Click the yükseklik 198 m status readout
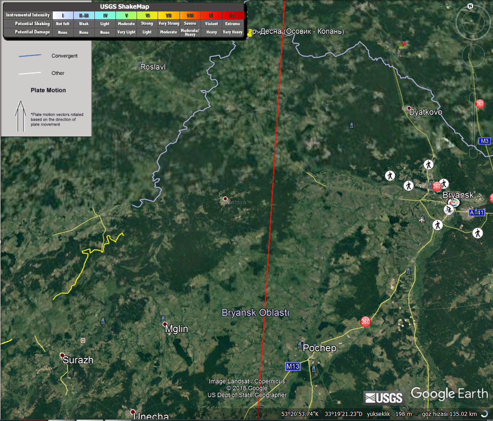The height and width of the screenshot is (421, 493). (389, 414)
